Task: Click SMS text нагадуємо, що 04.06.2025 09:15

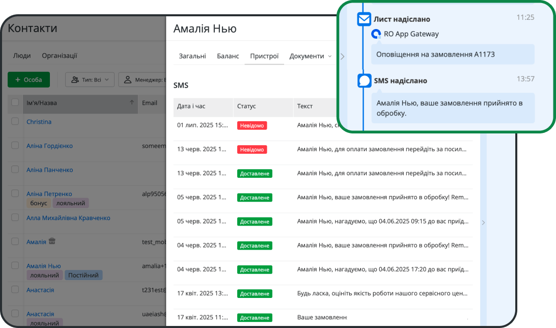Action: pos(382,221)
